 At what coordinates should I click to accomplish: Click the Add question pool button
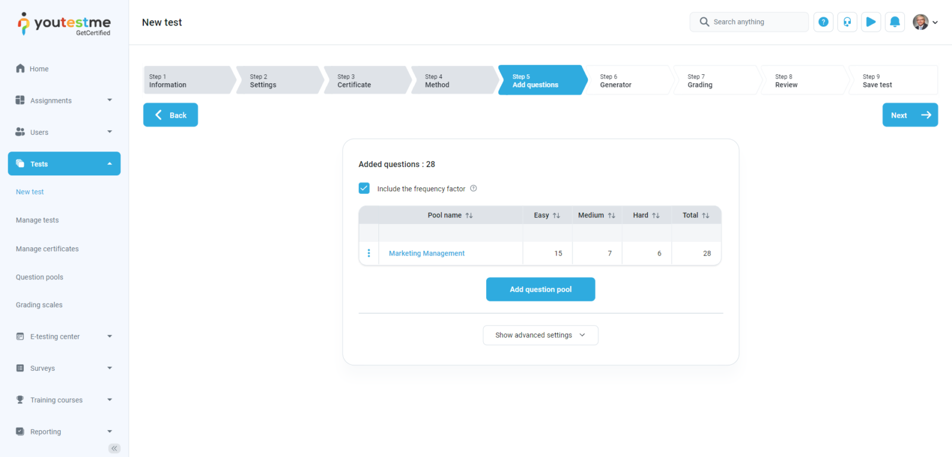tap(540, 289)
